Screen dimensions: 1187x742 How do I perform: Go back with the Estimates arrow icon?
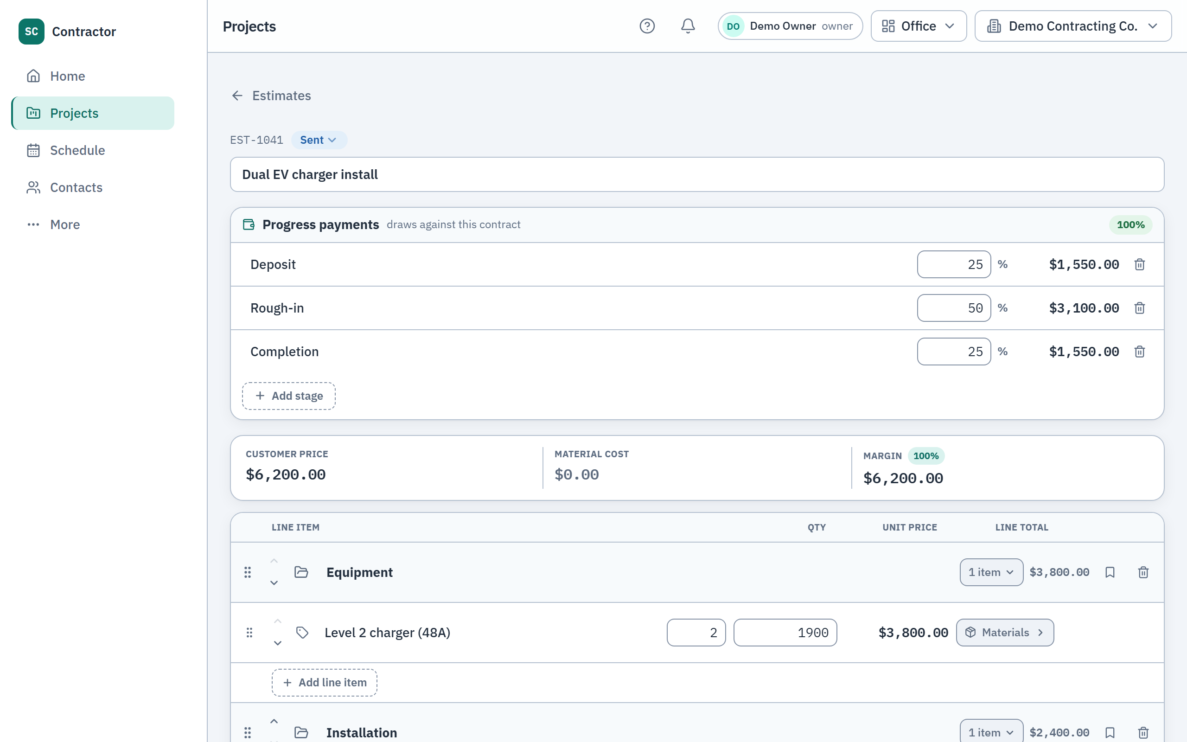coord(237,96)
